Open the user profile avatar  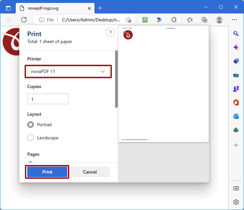(x=219, y=20)
